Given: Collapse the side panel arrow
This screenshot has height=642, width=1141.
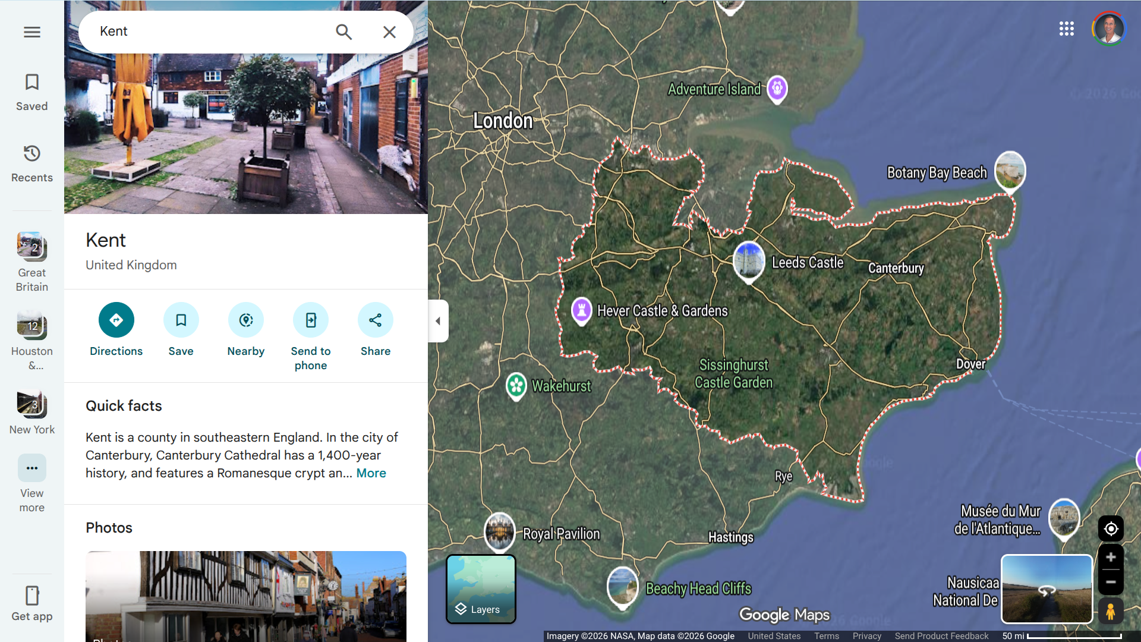Looking at the screenshot, I should click(x=438, y=321).
